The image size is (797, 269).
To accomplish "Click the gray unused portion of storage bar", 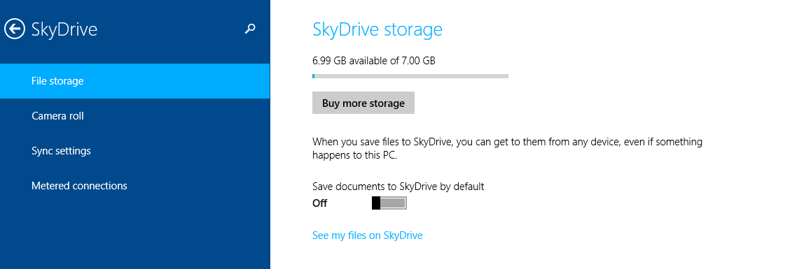I will pyautogui.click(x=411, y=76).
